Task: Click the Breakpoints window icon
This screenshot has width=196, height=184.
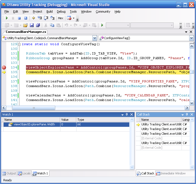Action: 69,18
